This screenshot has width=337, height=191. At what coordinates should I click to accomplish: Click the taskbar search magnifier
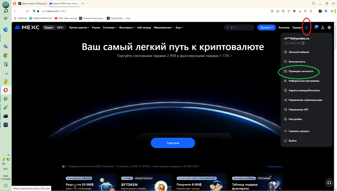click(6, 11)
